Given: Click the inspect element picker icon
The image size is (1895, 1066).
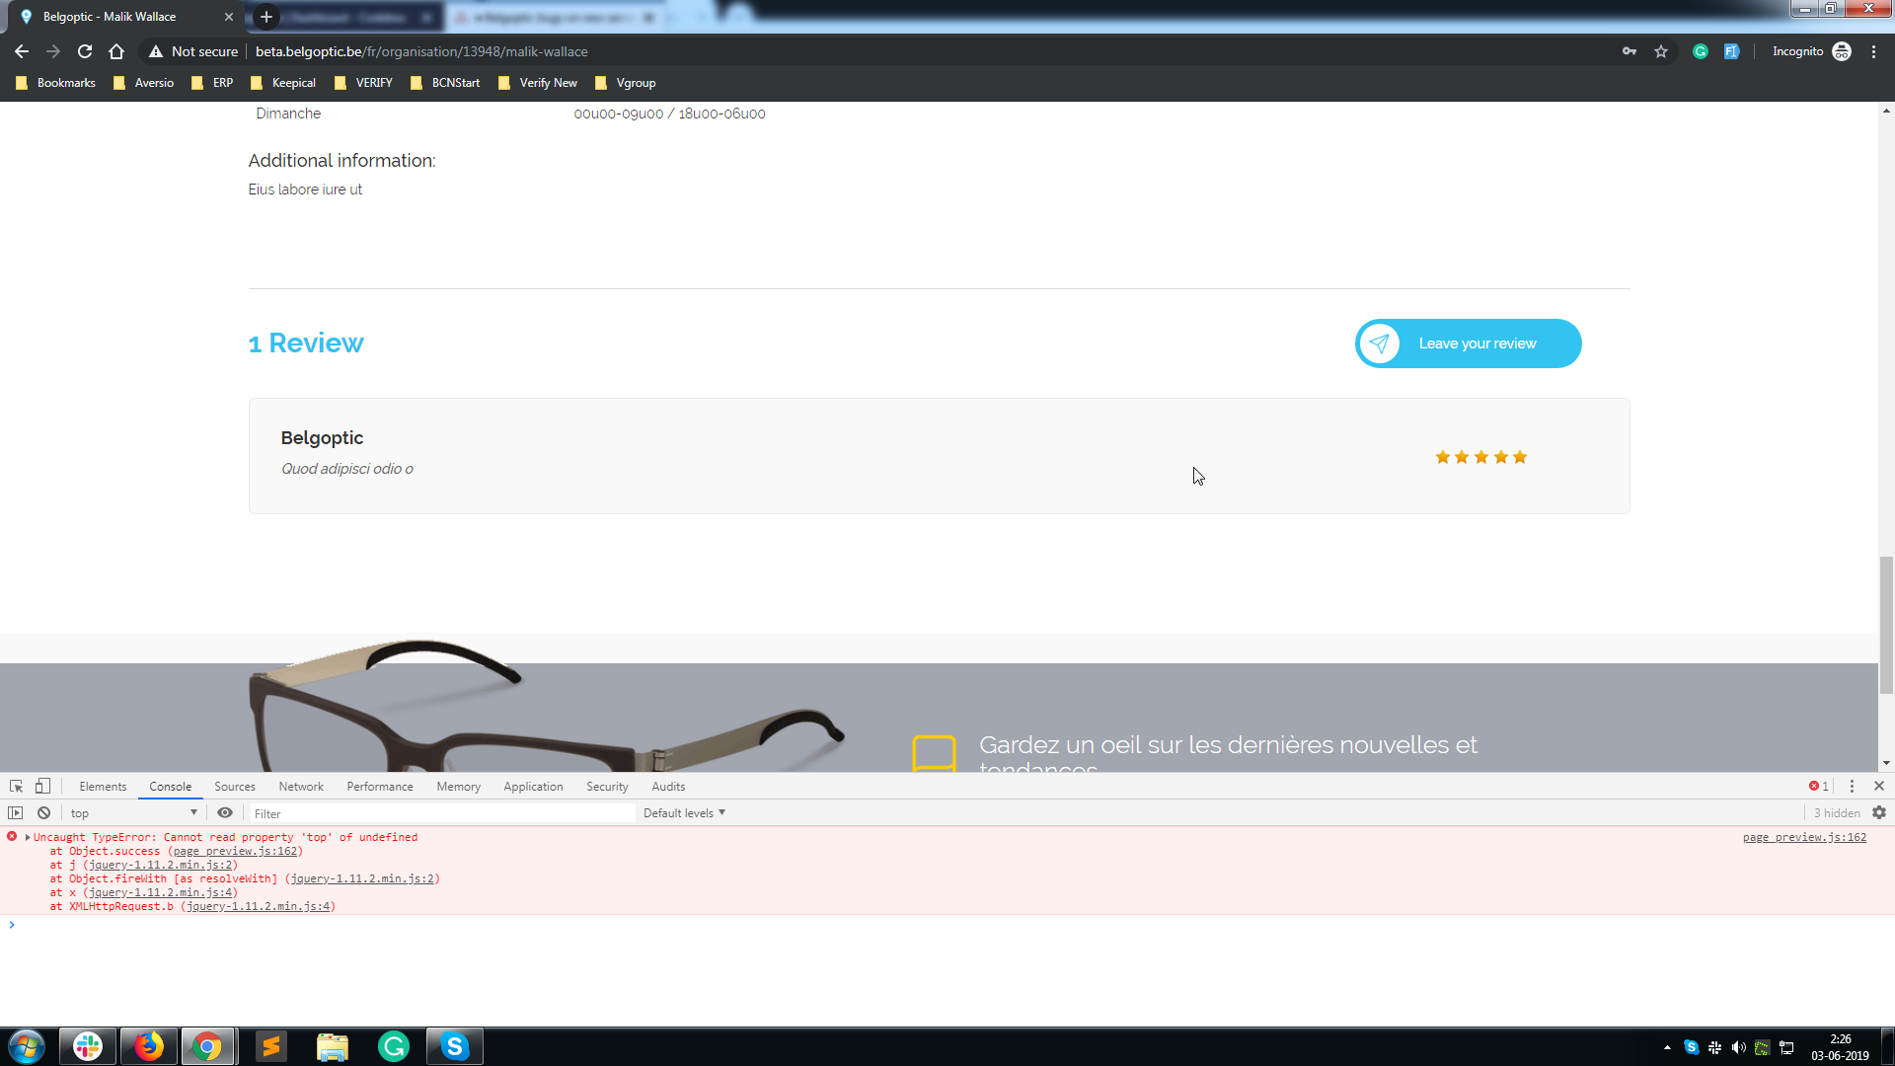Looking at the screenshot, I should [16, 787].
